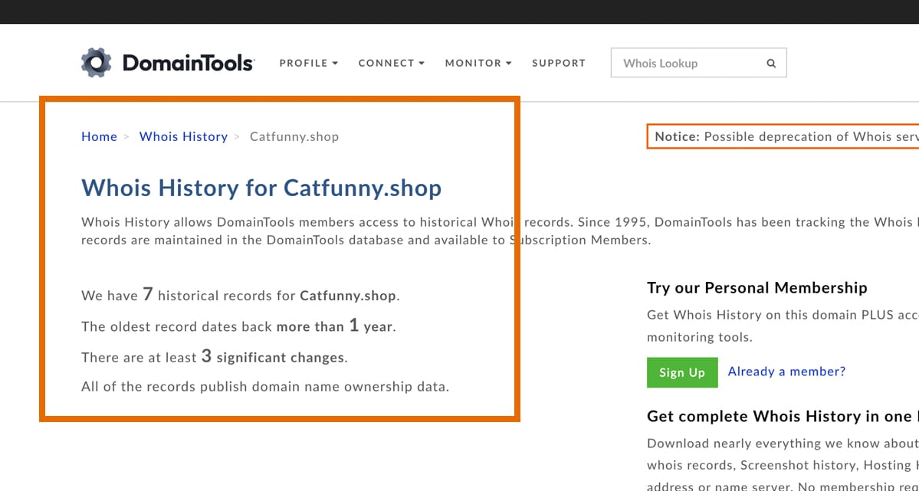Click the 'more than 1 year' line
This screenshot has height=491, width=919.
pos(238,326)
